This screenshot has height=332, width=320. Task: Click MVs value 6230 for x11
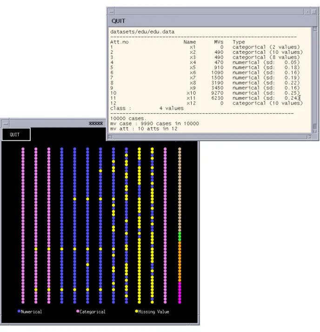[x=217, y=98]
